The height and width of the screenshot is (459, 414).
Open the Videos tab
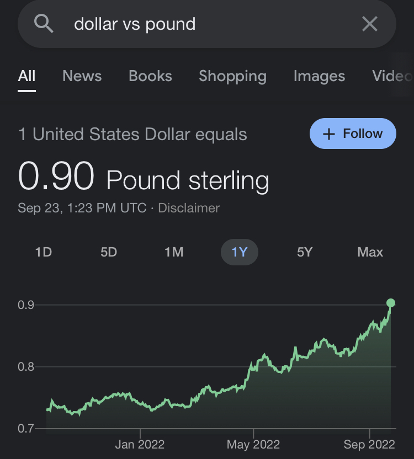pyautogui.click(x=392, y=76)
